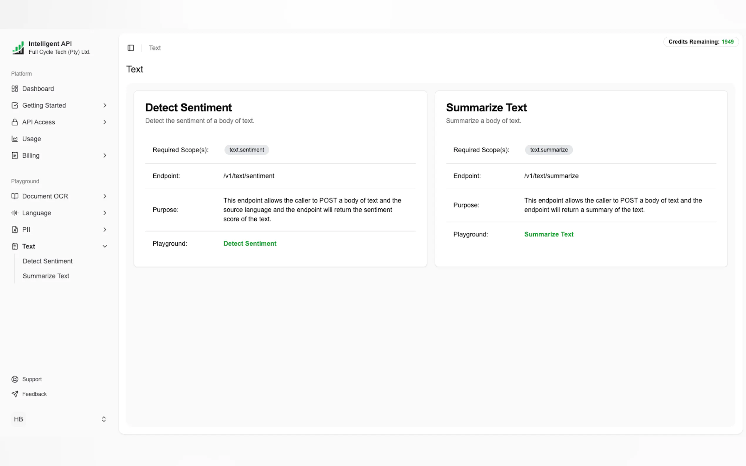The height and width of the screenshot is (466, 746).
Task: Open the Detect Sentiment playground link
Action: [x=249, y=244]
